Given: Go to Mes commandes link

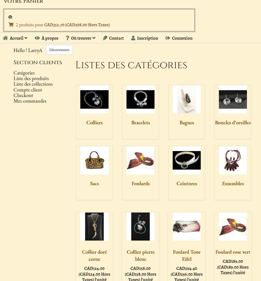Looking at the screenshot, I should 30,101.
